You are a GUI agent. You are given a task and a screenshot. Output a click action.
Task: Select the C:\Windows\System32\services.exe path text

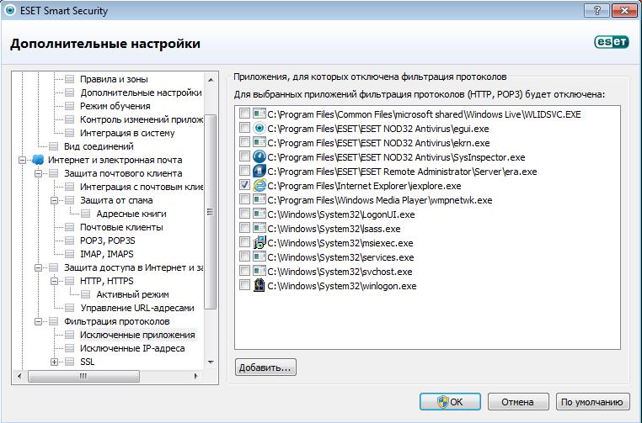(x=340, y=257)
